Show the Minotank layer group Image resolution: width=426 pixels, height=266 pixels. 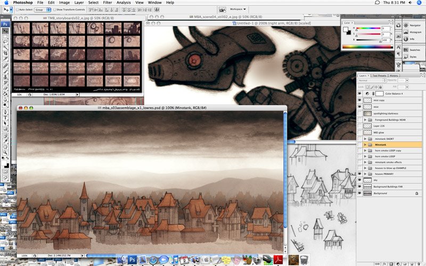(x=359, y=145)
